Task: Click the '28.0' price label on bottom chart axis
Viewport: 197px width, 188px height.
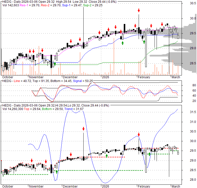Action: point(193,180)
